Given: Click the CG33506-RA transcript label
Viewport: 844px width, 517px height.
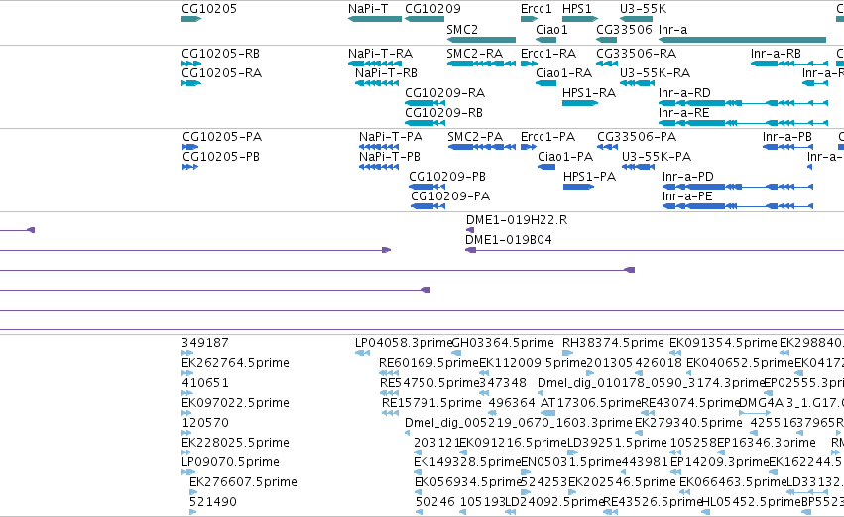Looking at the screenshot, I should click(x=637, y=54).
